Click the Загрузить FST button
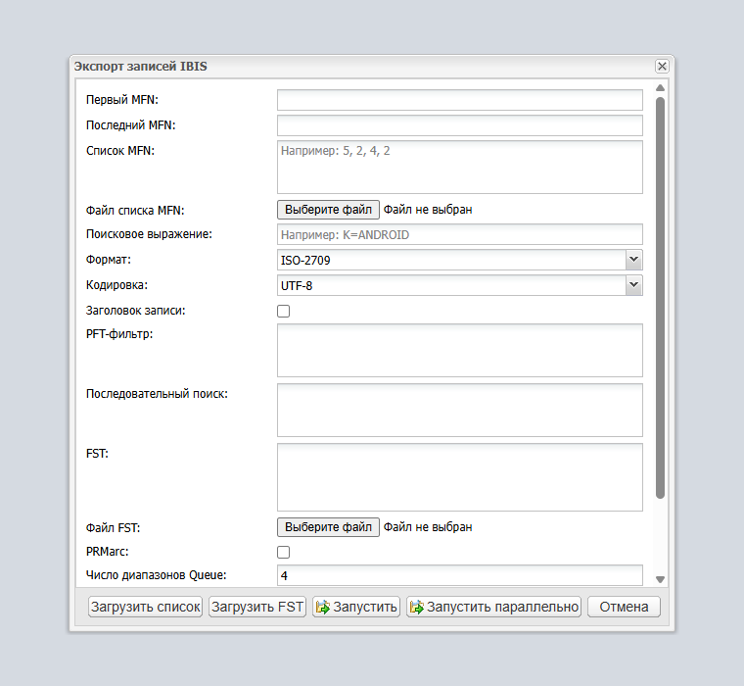Viewport: 744px width, 686px height. click(257, 607)
